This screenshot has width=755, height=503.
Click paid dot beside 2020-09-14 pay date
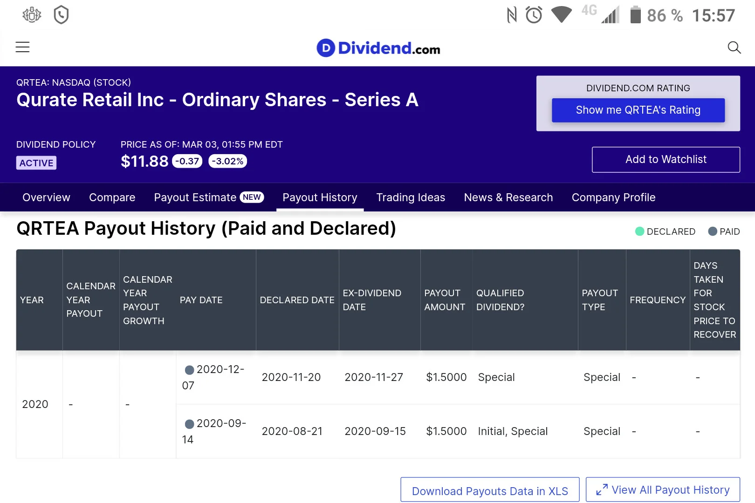[x=189, y=424]
